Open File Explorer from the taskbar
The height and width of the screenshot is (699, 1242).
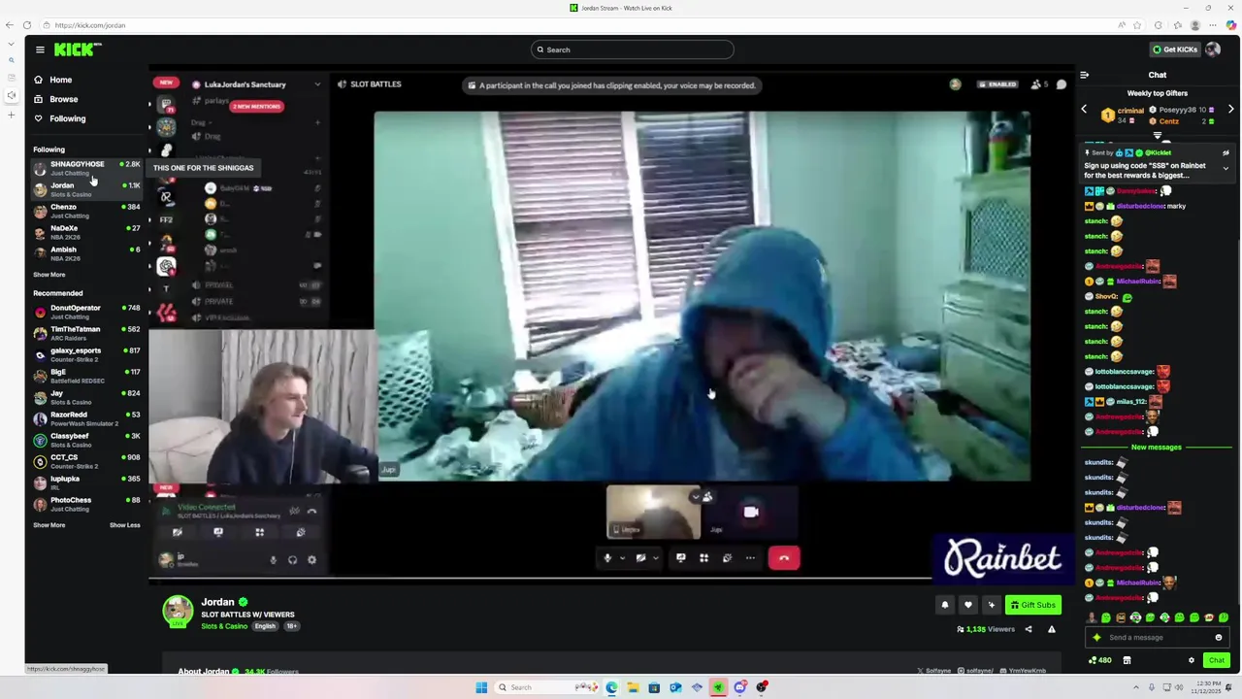[x=633, y=687]
